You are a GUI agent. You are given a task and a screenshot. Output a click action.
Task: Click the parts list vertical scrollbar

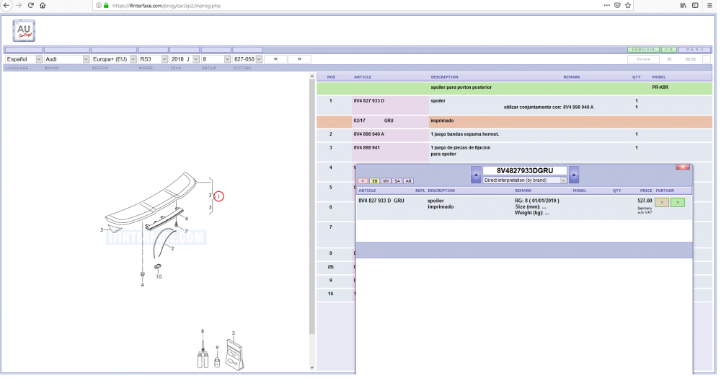tap(311, 207)
